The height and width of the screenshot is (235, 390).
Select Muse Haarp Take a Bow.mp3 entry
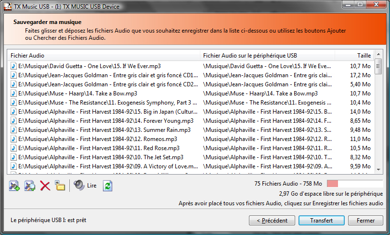point(191,94)
